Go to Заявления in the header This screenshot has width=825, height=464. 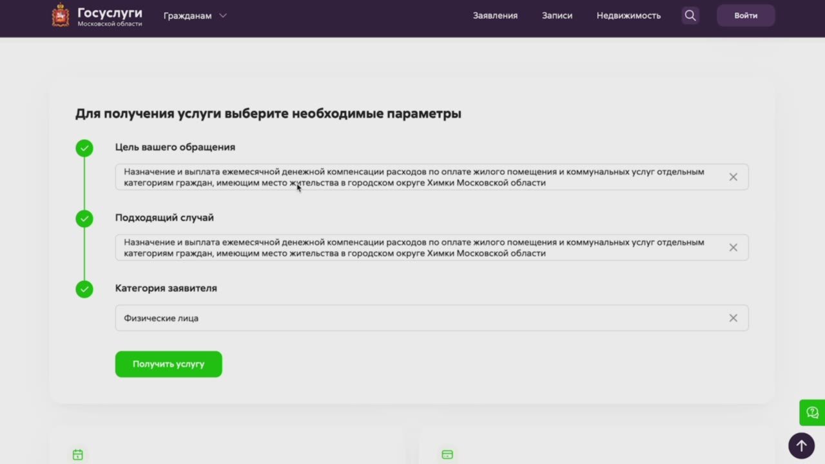pyautogui.click(x=495, y=15)
